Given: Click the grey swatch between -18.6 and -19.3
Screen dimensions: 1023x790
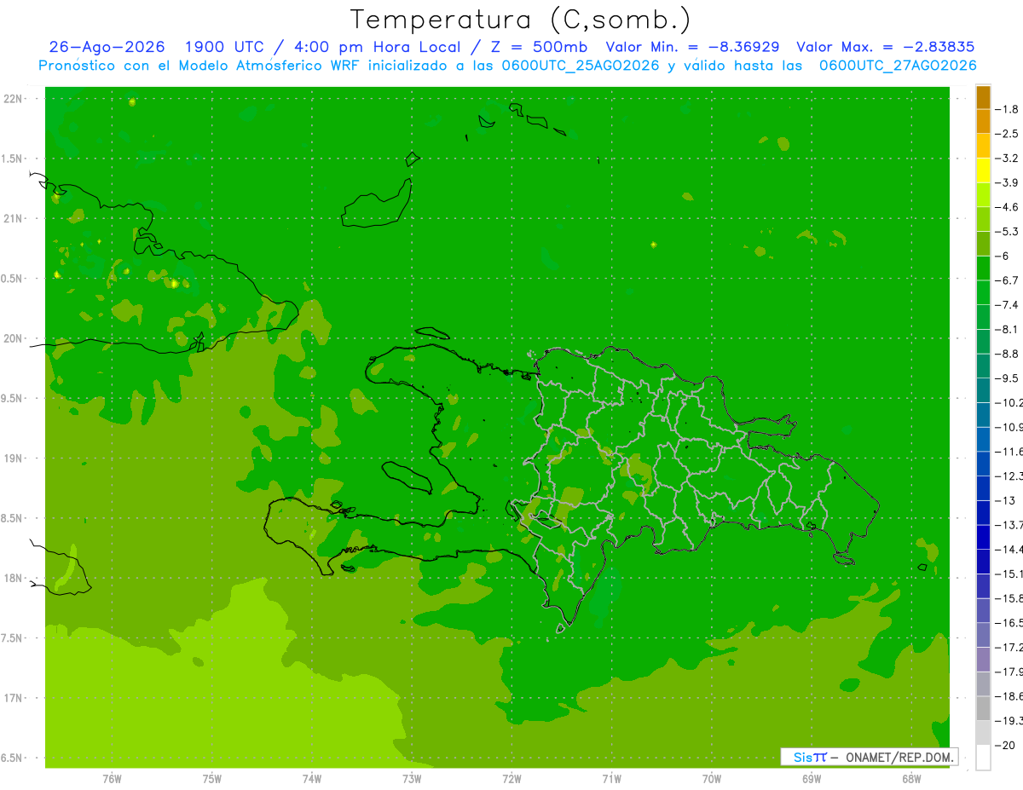Looking at the screenshot, I should coord(983,708).
